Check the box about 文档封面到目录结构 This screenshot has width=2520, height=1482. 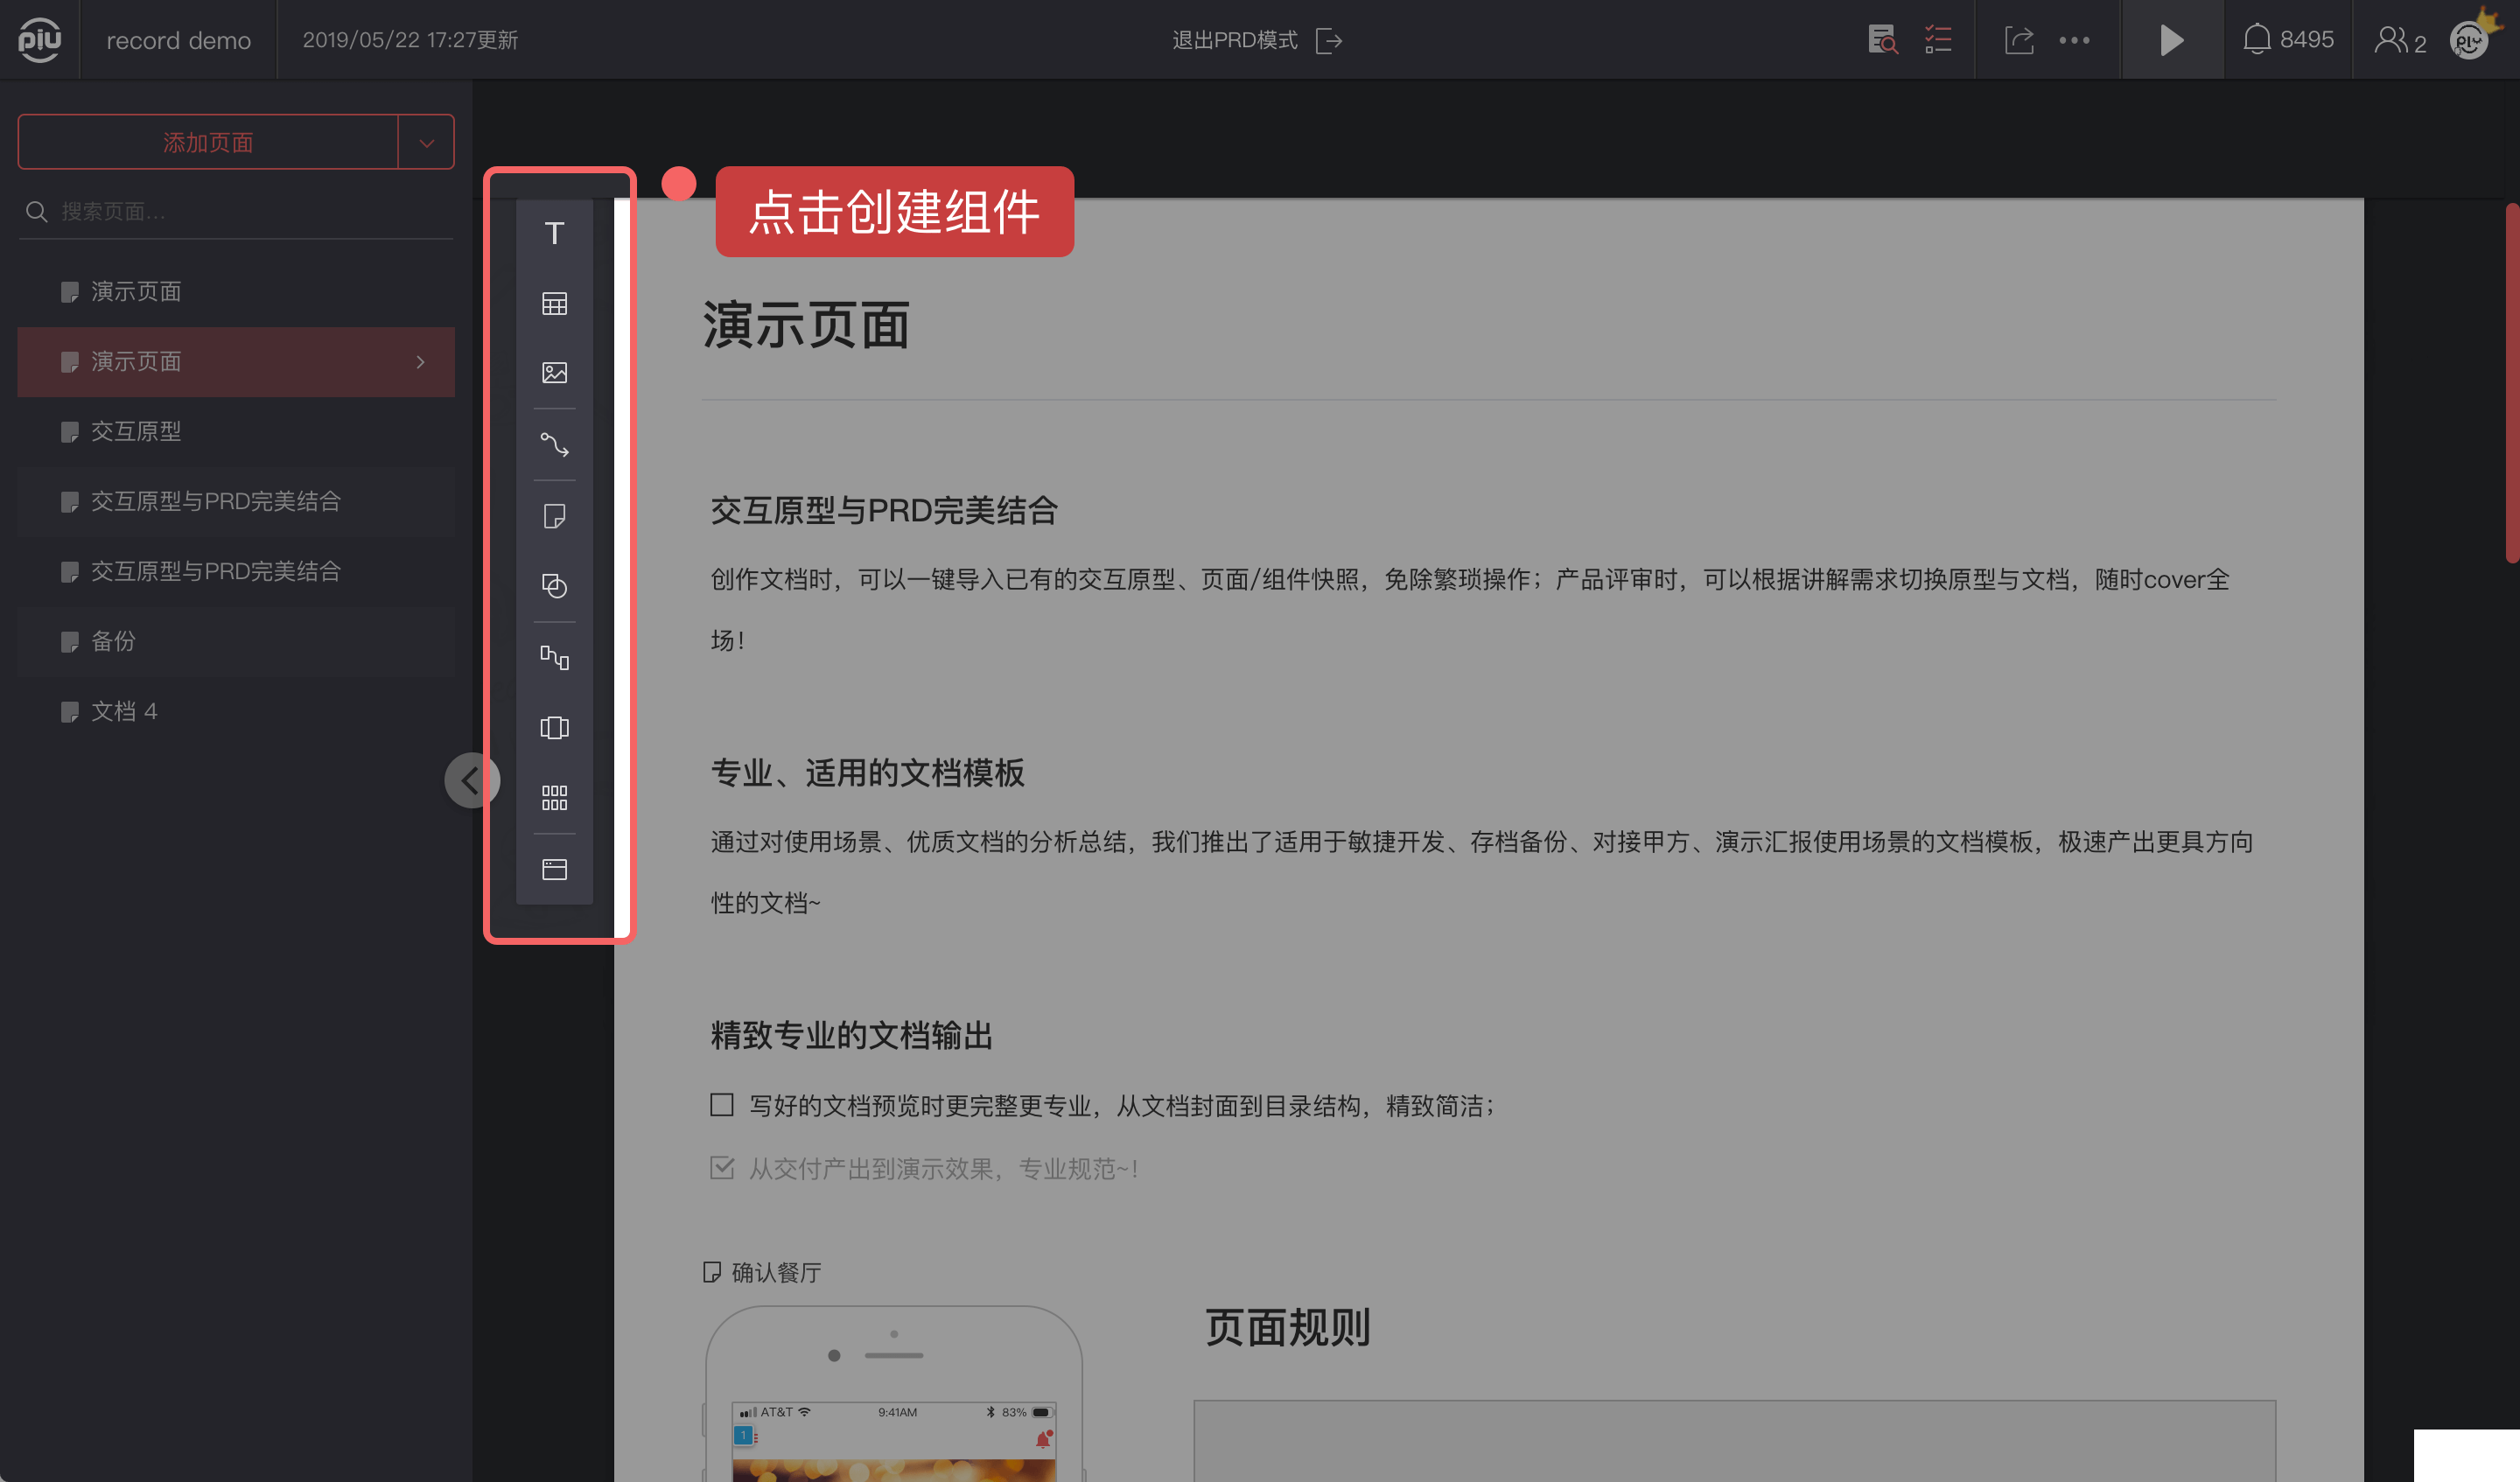721,1104
